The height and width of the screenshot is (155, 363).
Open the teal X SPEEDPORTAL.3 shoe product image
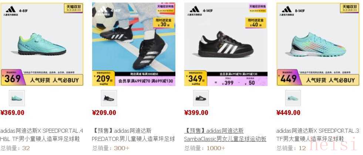click(x=318, y=44)
